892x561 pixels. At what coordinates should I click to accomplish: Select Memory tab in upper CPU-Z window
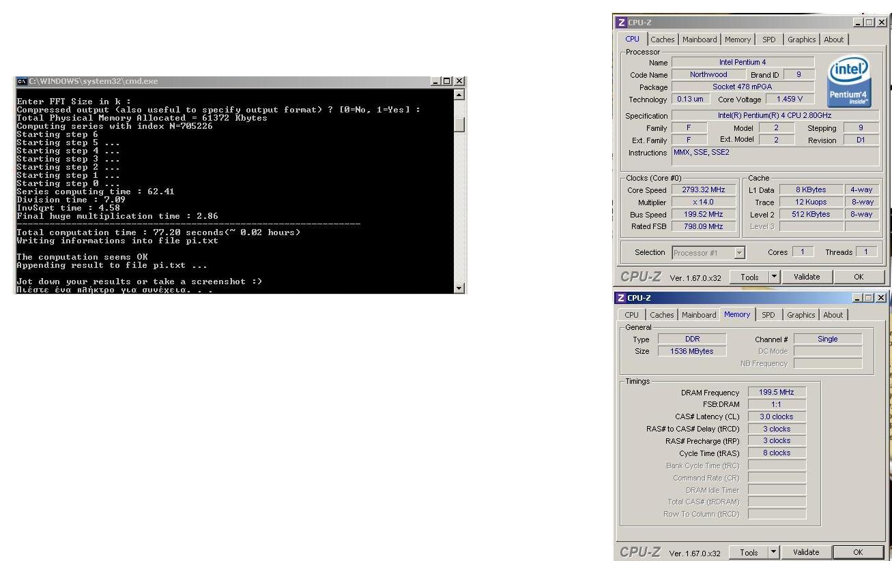[x=738, y=40]
